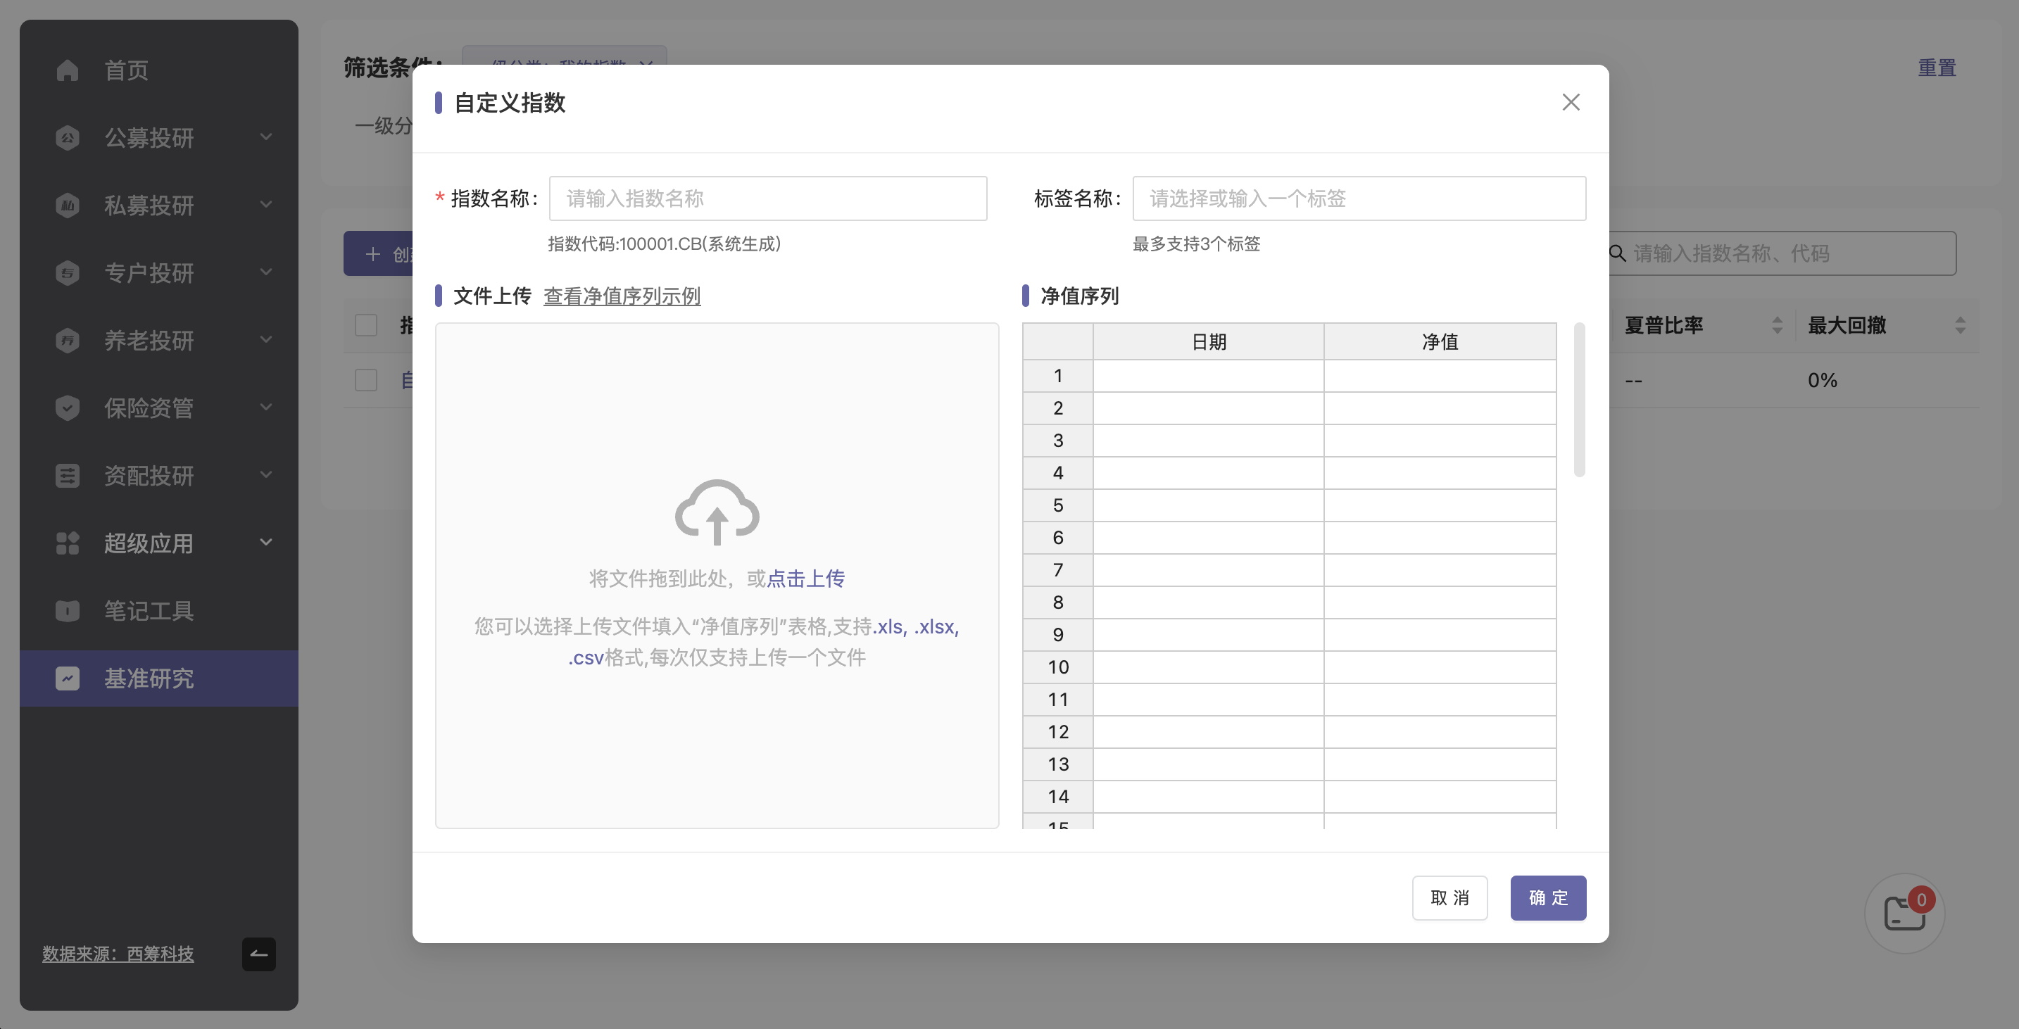Image resolution: width=2019 pixels, height=1029 pixels.
Task: Open 查看净值序列示例 link
Action: (622, 296)
